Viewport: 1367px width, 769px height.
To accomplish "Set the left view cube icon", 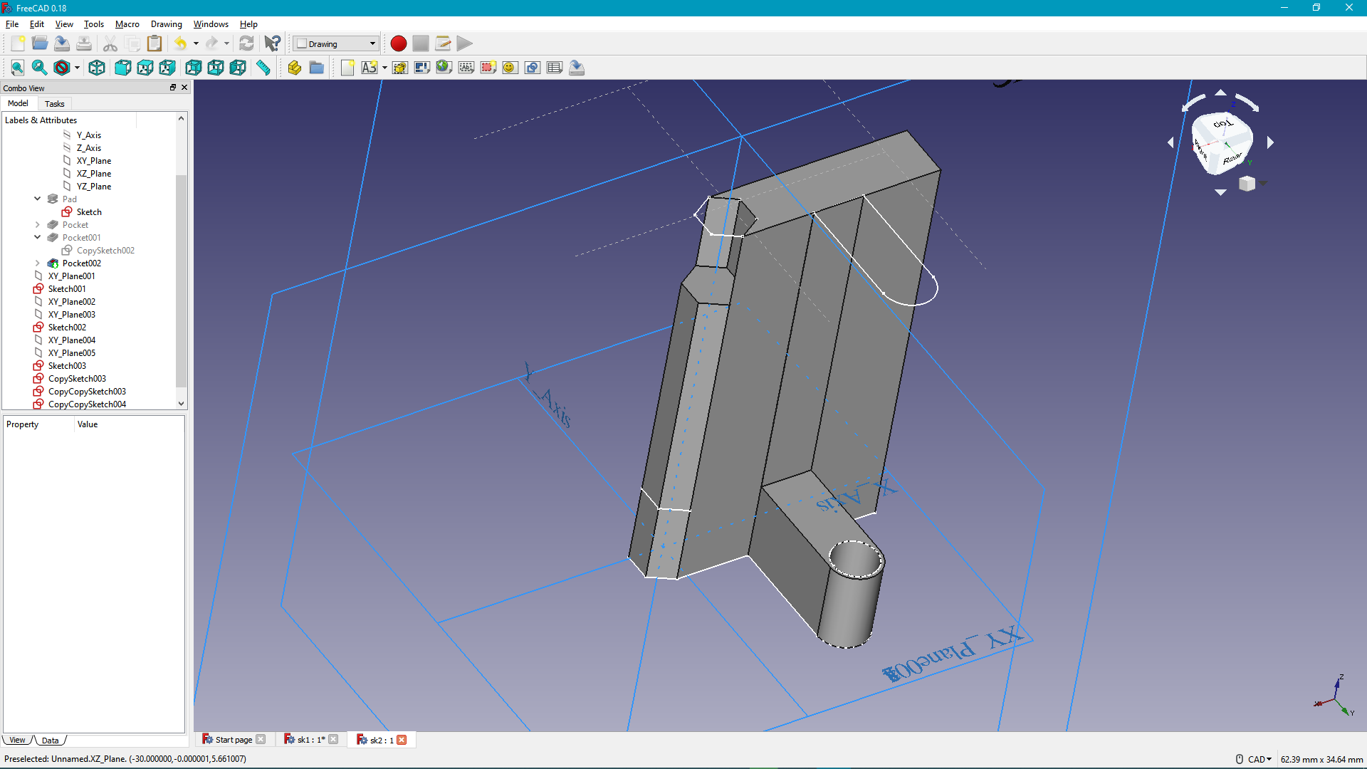I will [238, 68].
